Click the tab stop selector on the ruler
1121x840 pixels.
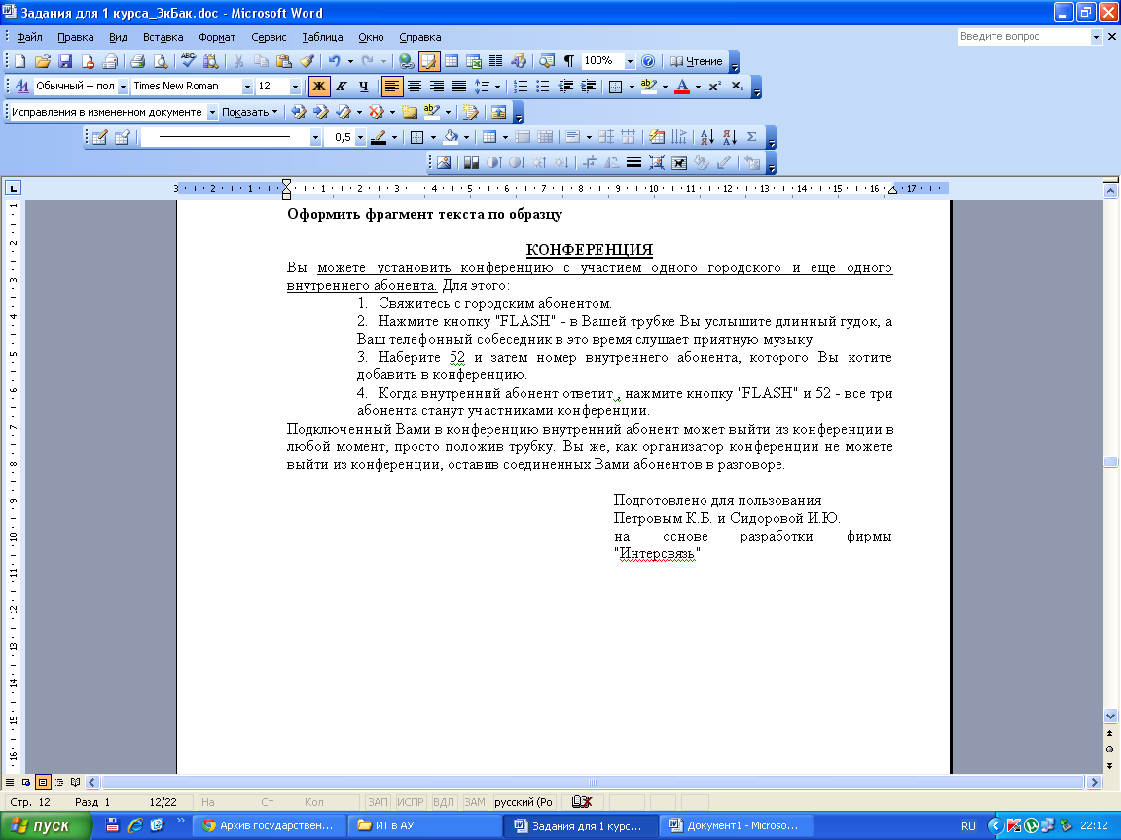[13, 188]
